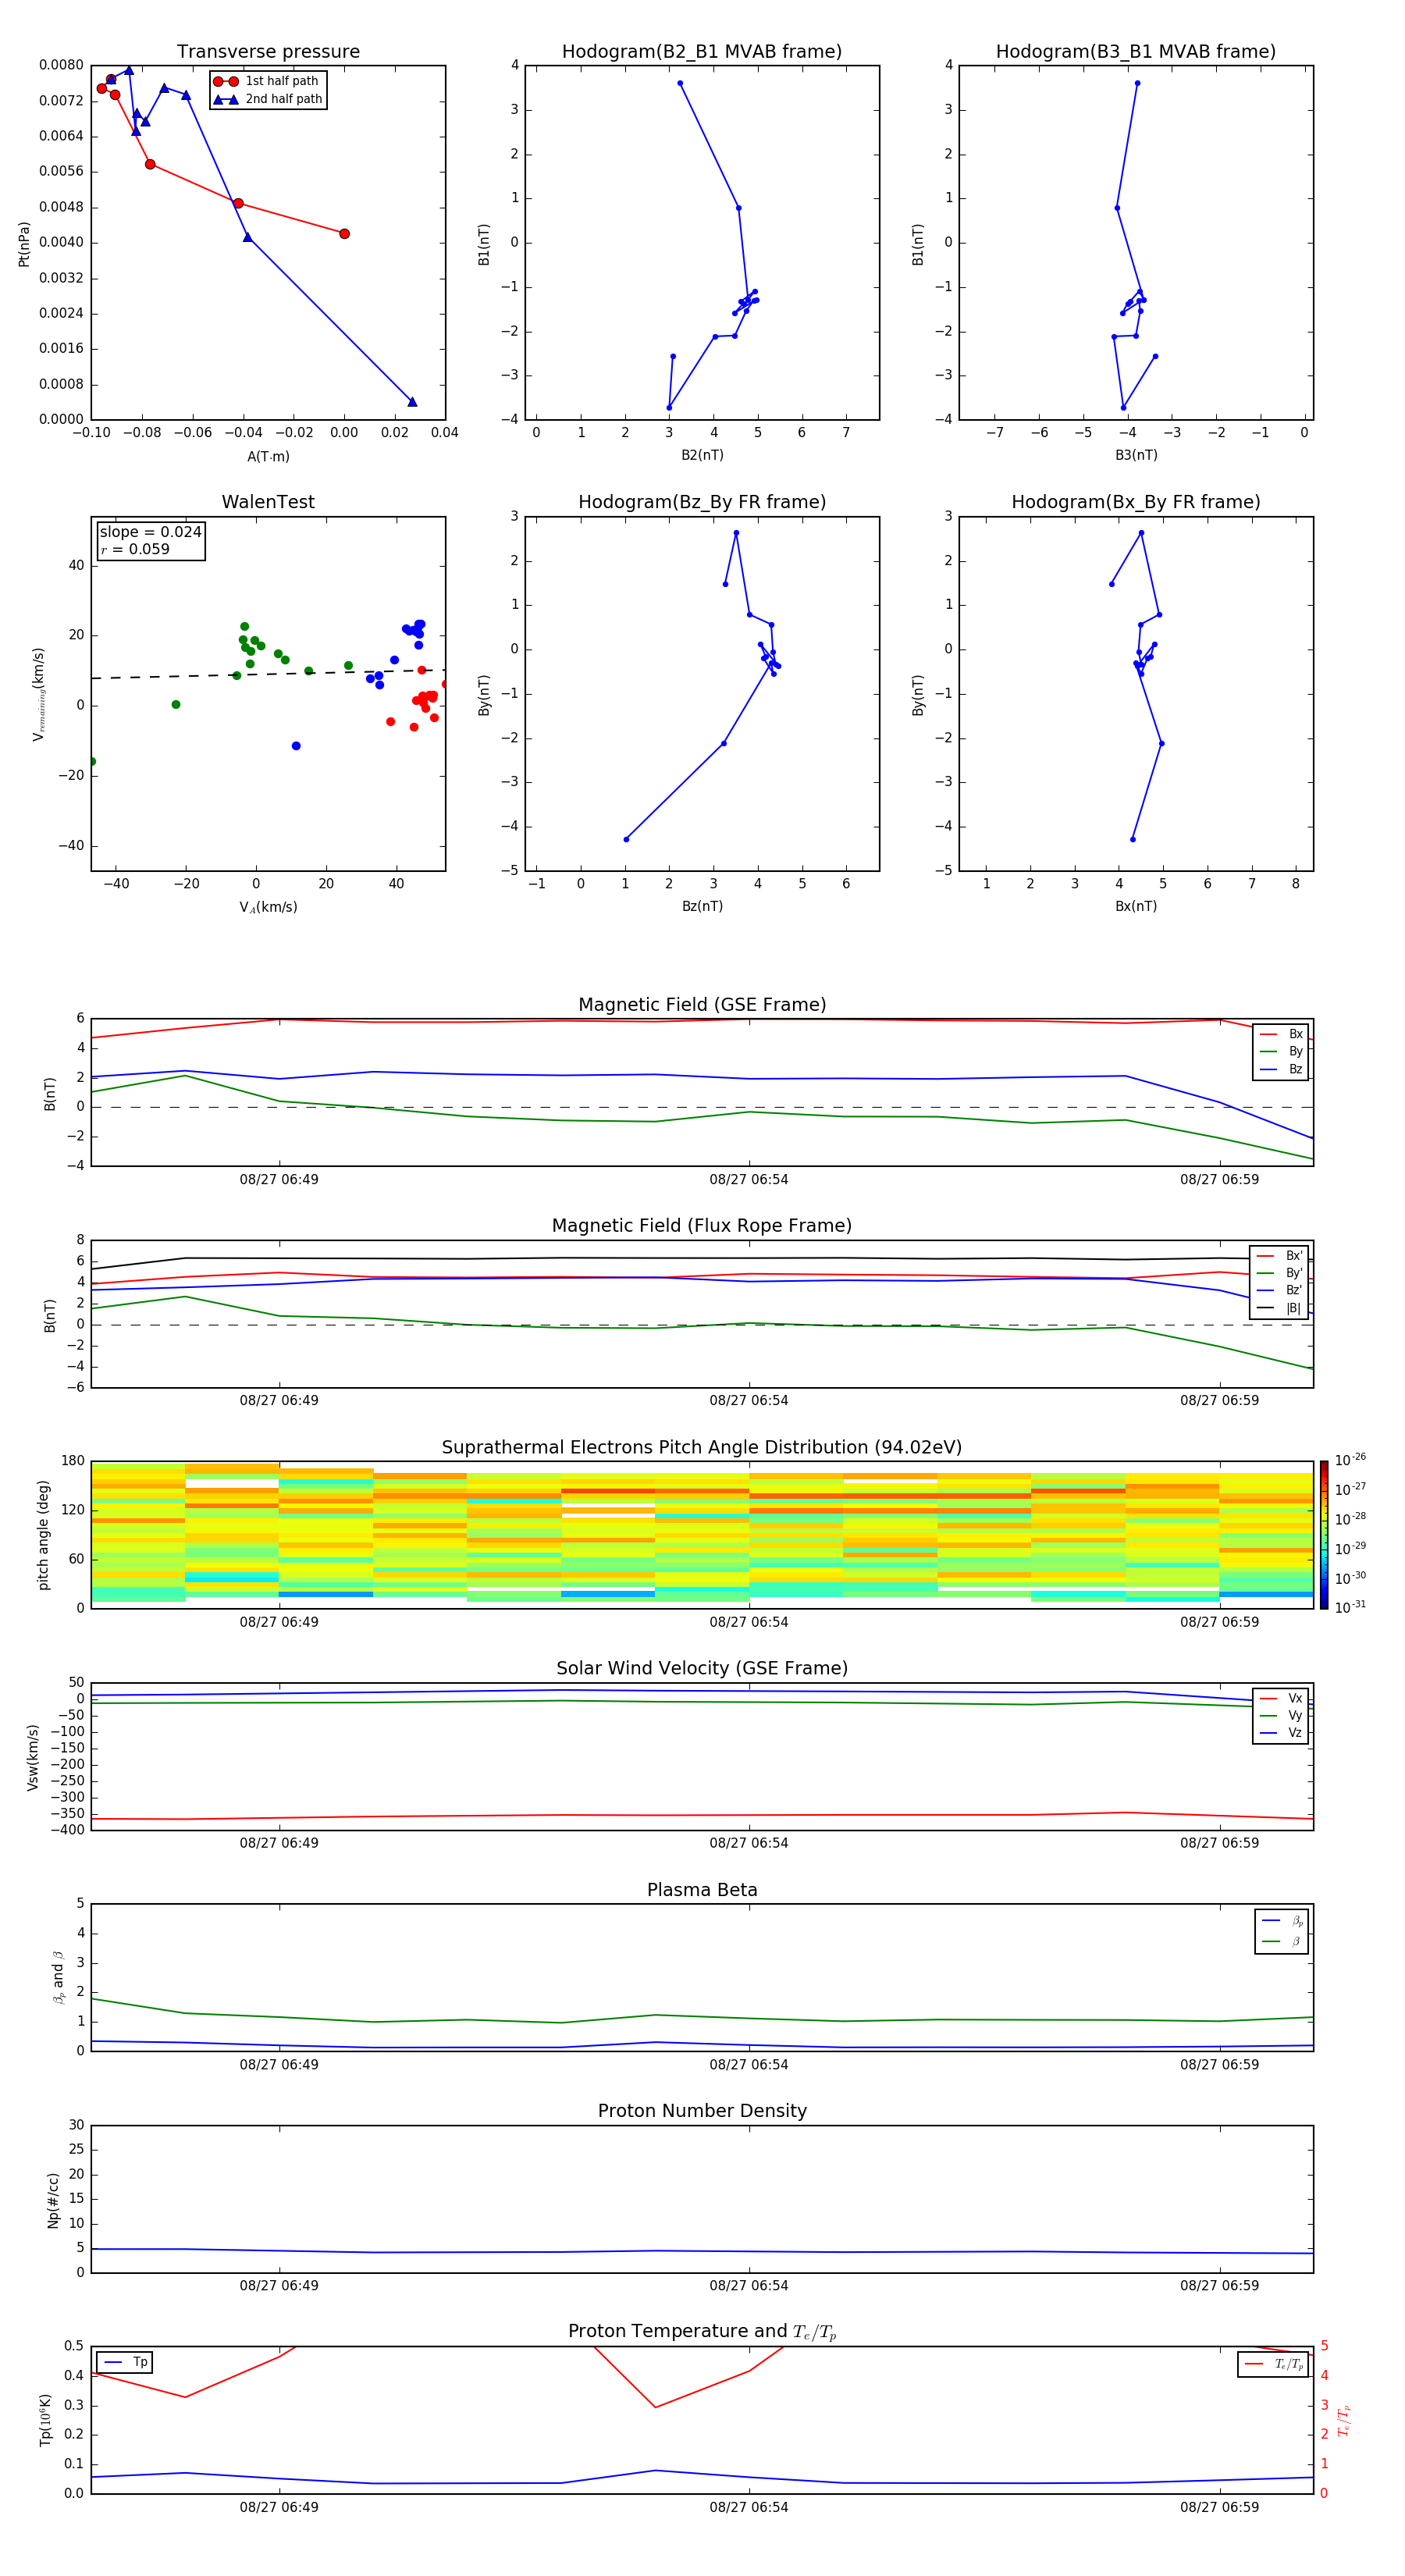The image size is (1405, 2576).
Task: Click the 'pitch angle (deg)' y-axis label
Action: [43, 1535]
